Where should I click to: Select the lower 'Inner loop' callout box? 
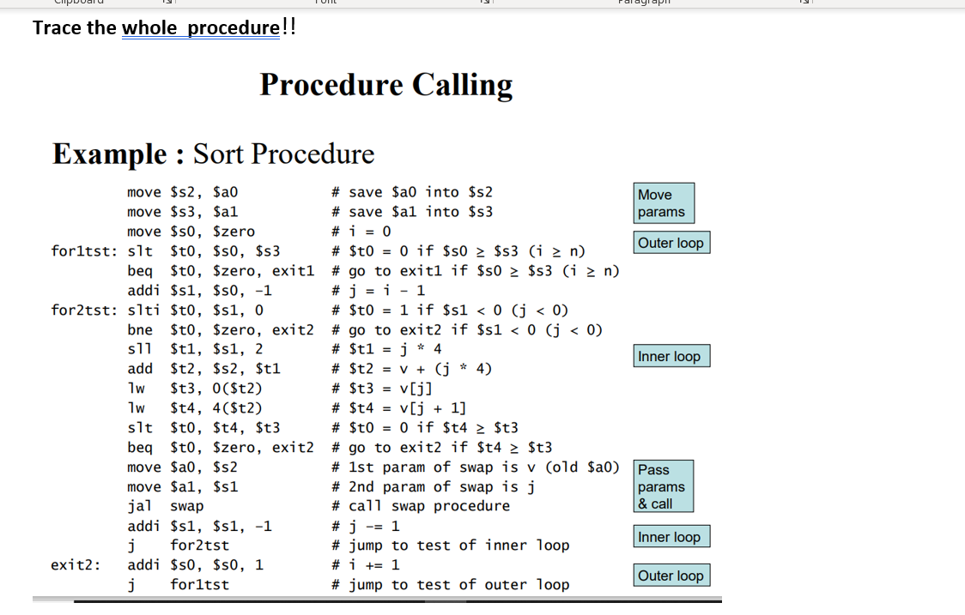[x=671, y=536]
